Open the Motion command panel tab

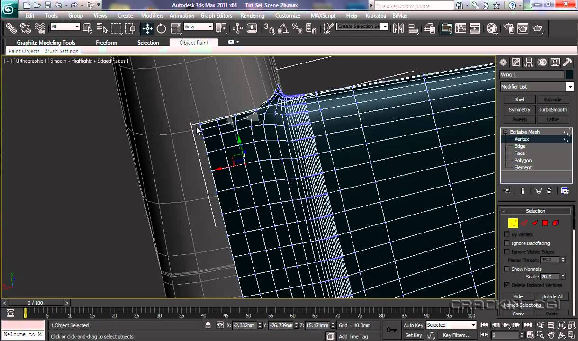(542, 62)
